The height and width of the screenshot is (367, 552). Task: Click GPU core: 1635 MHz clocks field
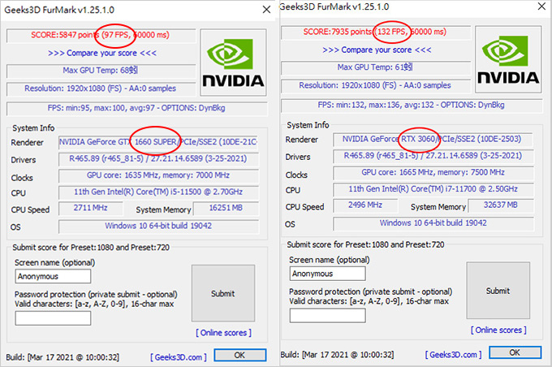(x=158, y=175)
